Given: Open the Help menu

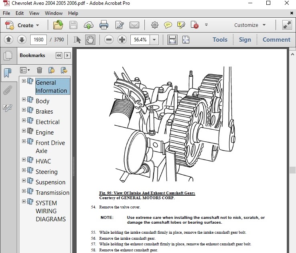Looking at the screenshot, I should click(x=73, y=13).
